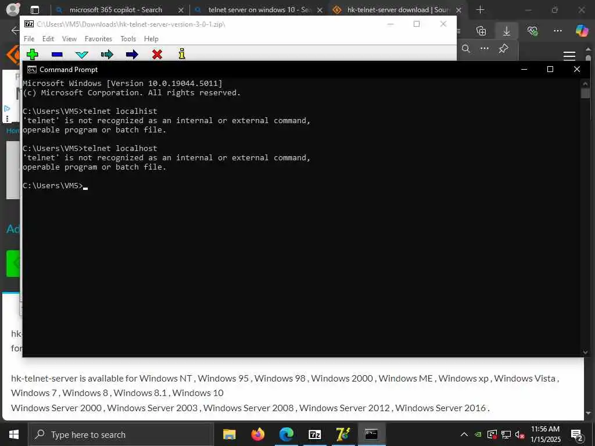Open the View menu in 7-Zip
Viewport: 595px width, 446px height.
70,39
